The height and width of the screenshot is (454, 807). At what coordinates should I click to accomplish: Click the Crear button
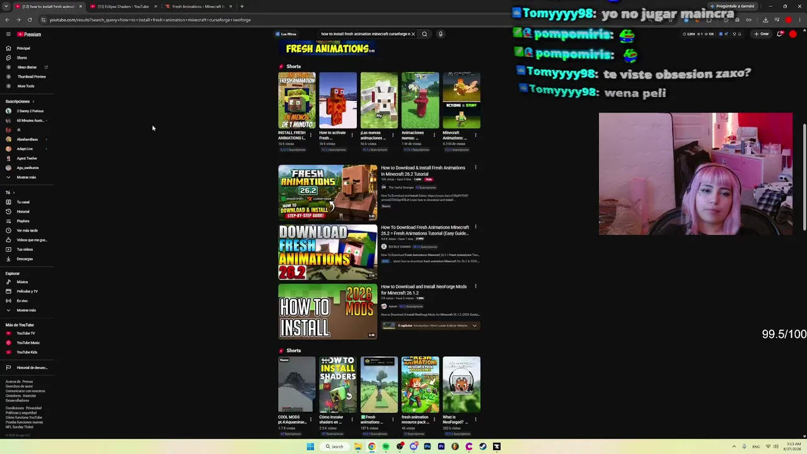coord(762,34)
